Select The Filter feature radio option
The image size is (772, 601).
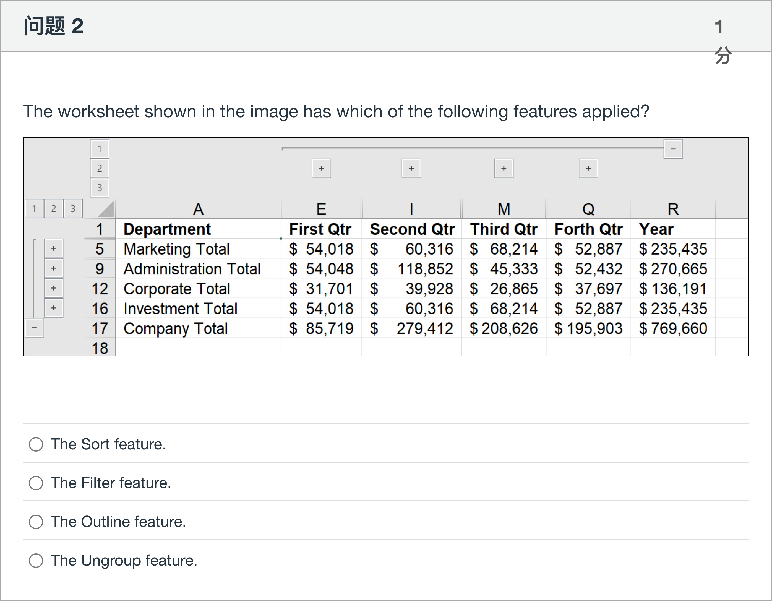(x=36, y=483)
